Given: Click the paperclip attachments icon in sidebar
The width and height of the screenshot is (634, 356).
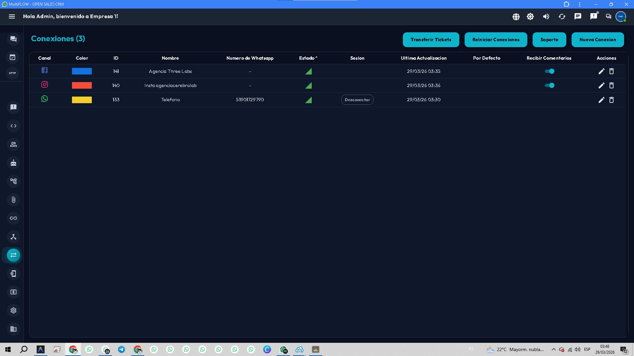Looking at the screenshot, I should pos(13,199).
